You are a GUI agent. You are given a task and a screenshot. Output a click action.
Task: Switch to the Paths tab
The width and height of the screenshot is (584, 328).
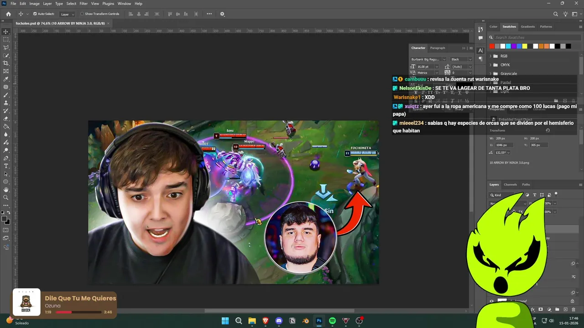click(526, 184)
